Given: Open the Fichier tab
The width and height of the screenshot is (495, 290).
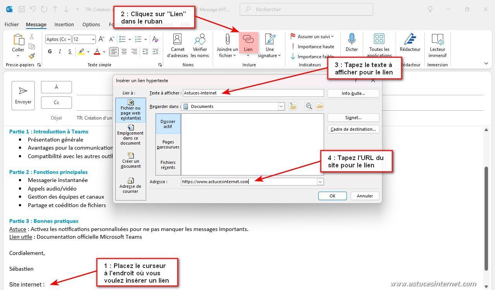Looking at the screenshot, I should pyautogui.click(x=12, y=24).
